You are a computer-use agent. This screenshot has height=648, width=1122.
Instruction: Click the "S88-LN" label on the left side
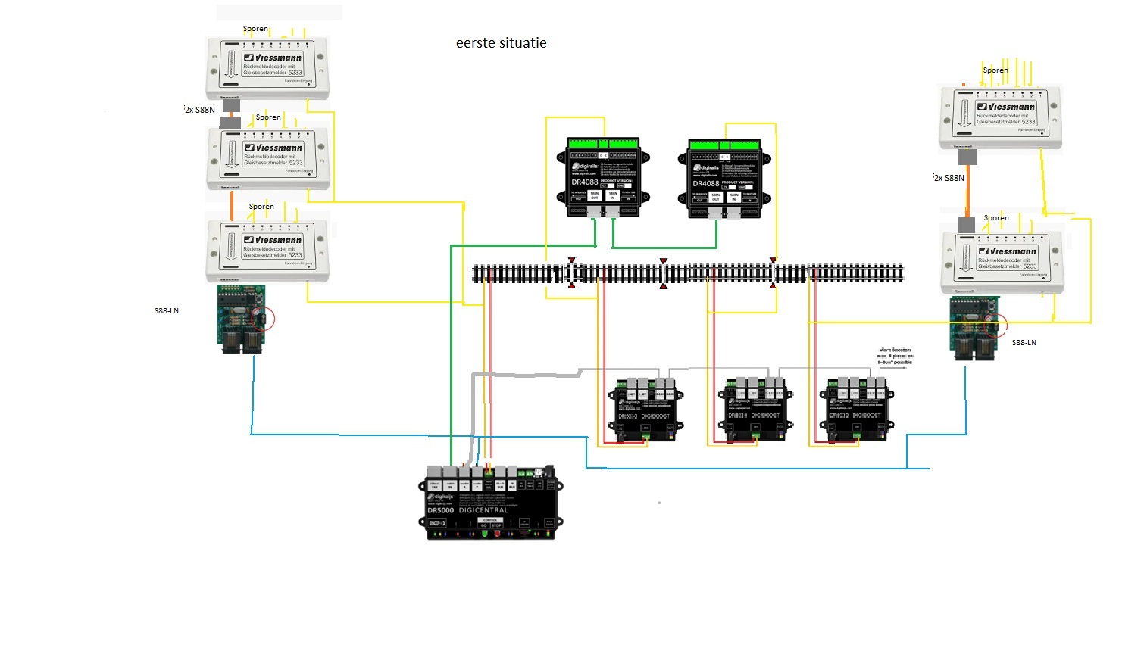pyautogui.click(x=167, y=311)
